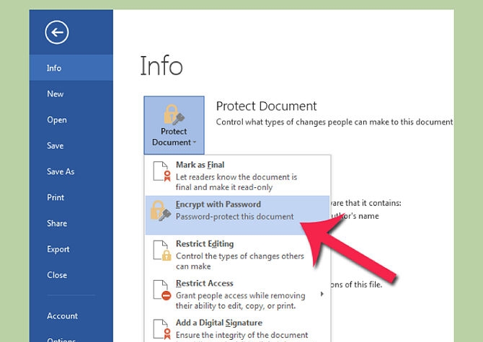Open the Protect Document dropdown button
The image size is (483, 342).
pyautogui.click(x=174, y=124)
